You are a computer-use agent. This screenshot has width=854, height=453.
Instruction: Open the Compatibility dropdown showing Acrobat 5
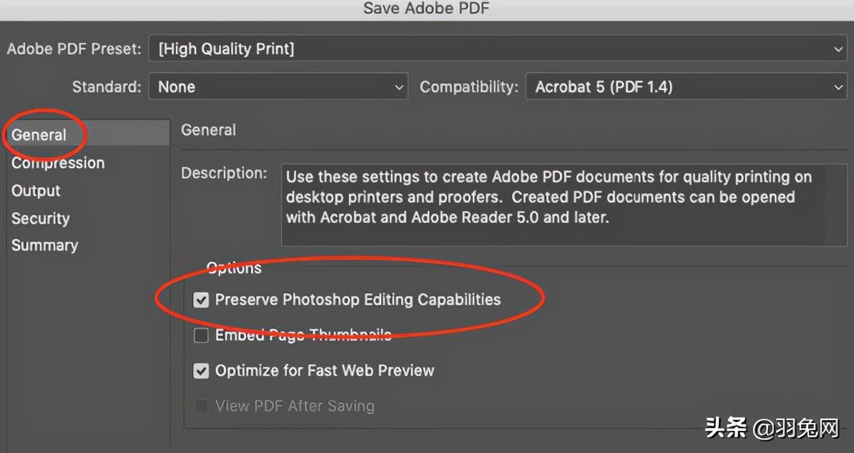687,87
